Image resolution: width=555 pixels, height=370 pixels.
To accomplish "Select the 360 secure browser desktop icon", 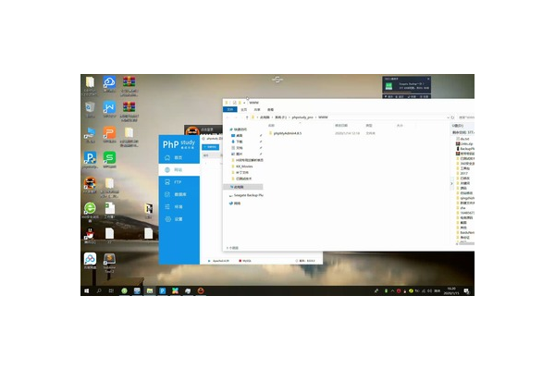I will coord(90,212).
